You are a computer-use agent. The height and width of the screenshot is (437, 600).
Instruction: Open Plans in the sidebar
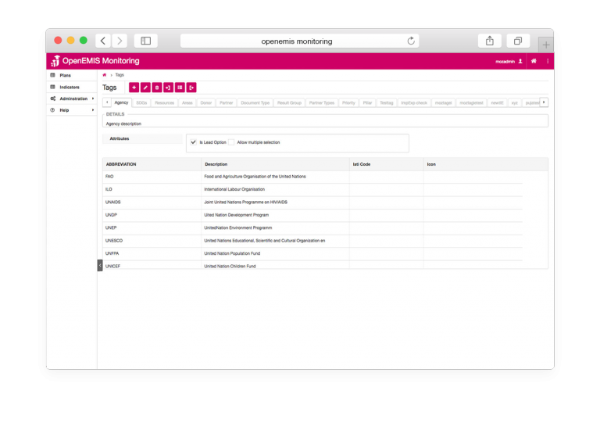(x=66, y=75)
